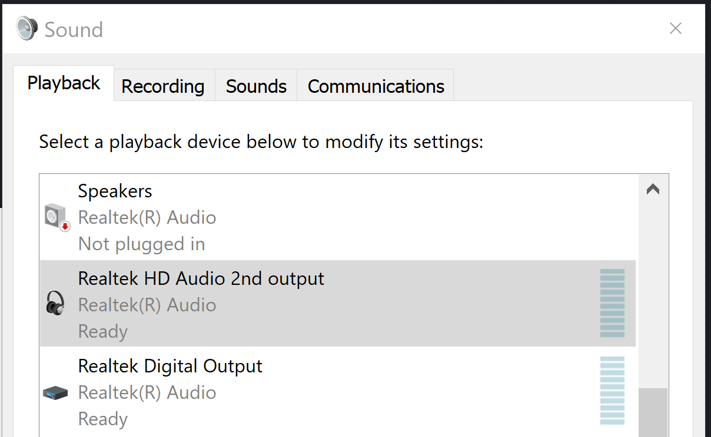Viewport: 711px width, 437px height.
Task: Select the Realtek HD Audio 2nd output name
Action: point(201,278)
